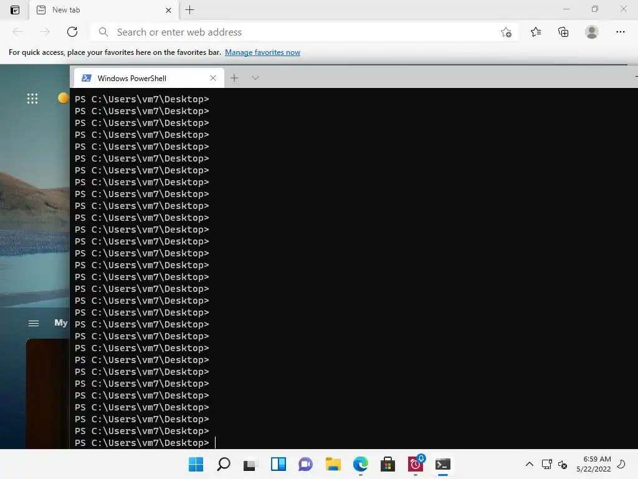Add a new terminal tab
Image resolution: width=638 pixels, height=479 pixels.
[234, 78]
